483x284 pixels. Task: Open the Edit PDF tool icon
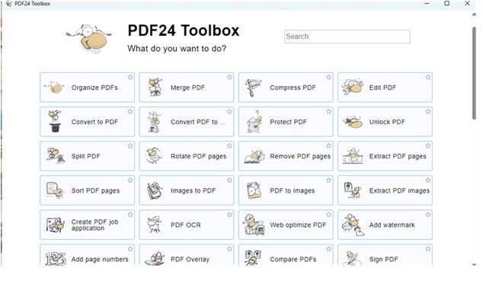click(352, 87)
